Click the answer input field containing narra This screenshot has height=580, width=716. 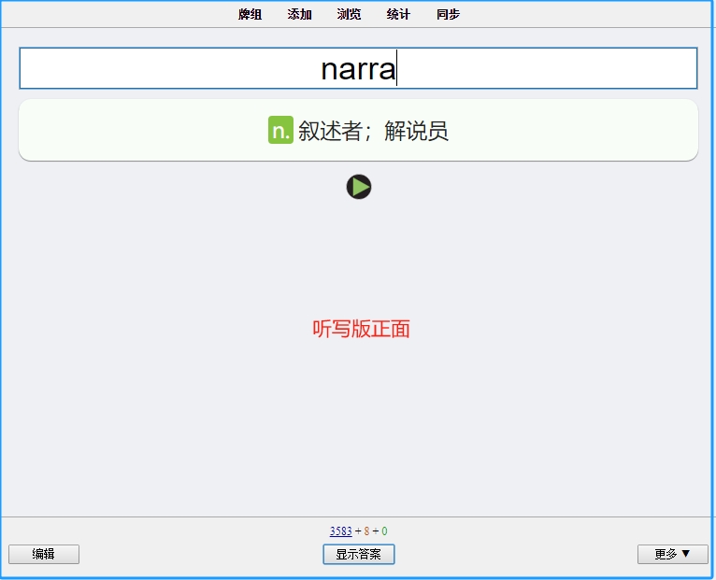[358, 68]
